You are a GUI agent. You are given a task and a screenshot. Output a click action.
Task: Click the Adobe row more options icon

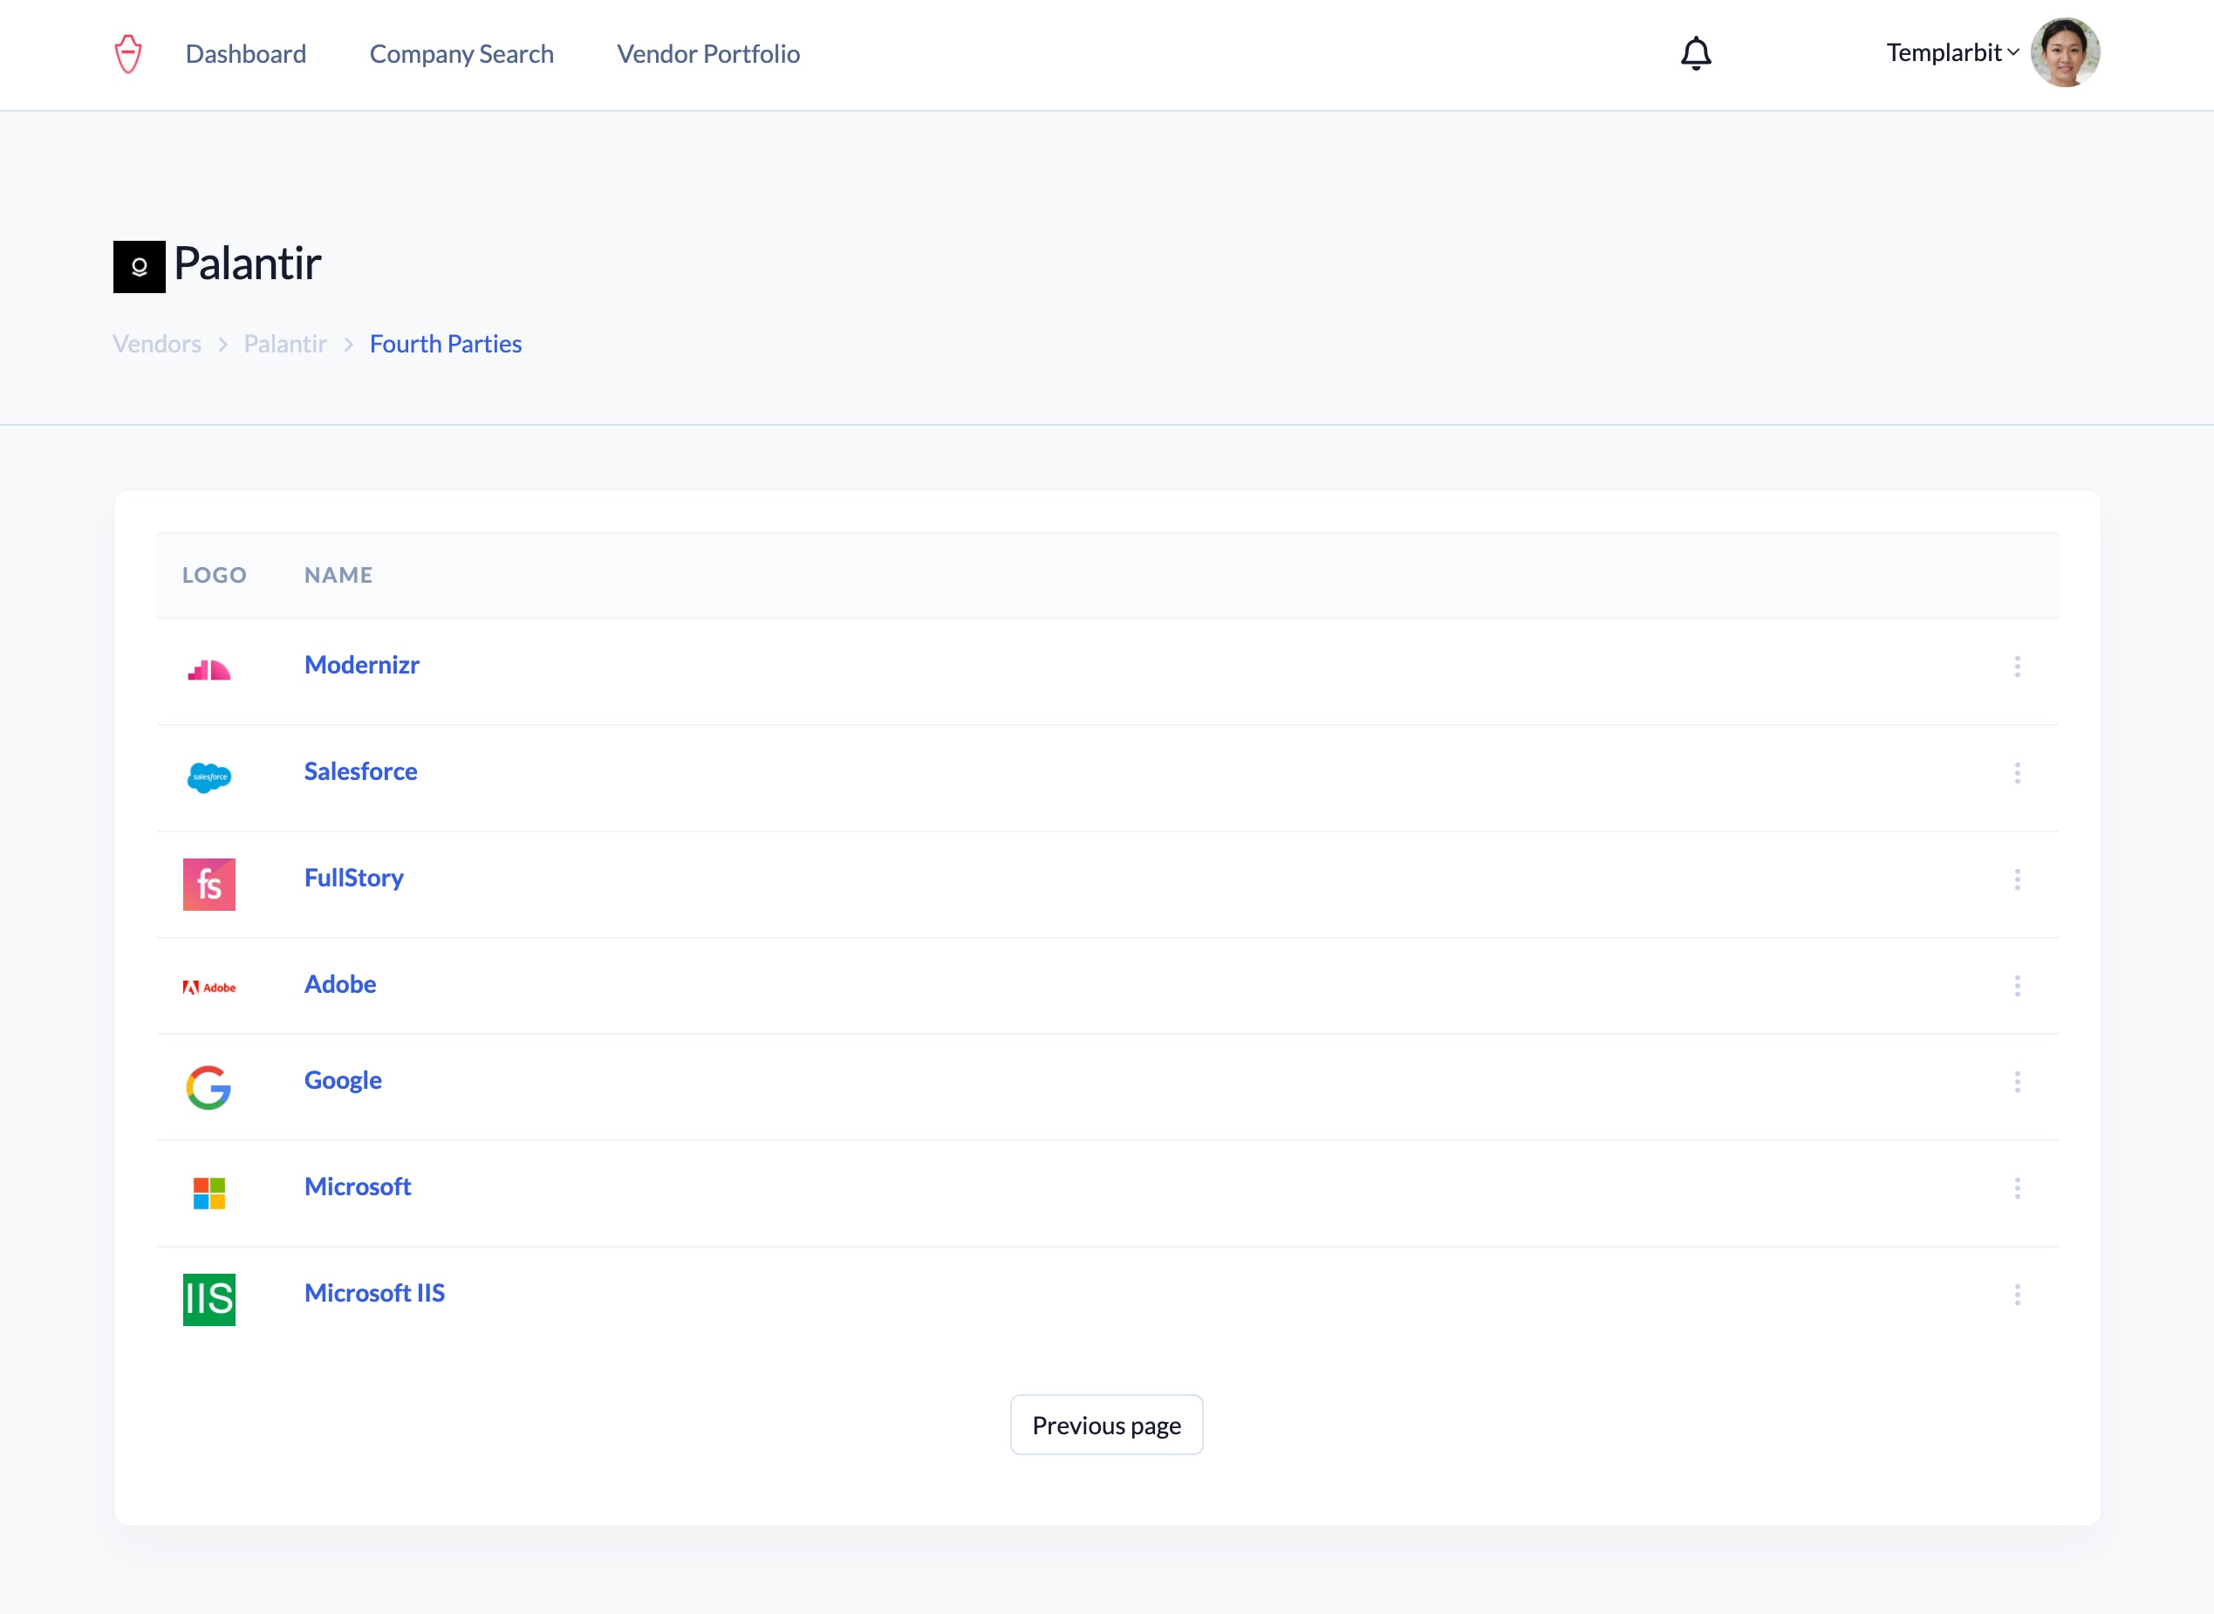pos(2017,986)
